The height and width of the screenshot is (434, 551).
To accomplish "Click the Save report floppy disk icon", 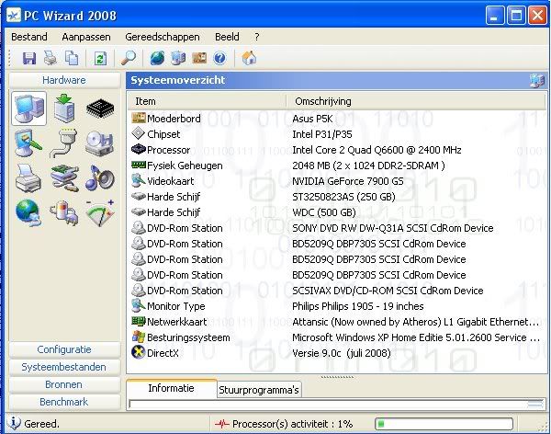I will click(29, 58).
